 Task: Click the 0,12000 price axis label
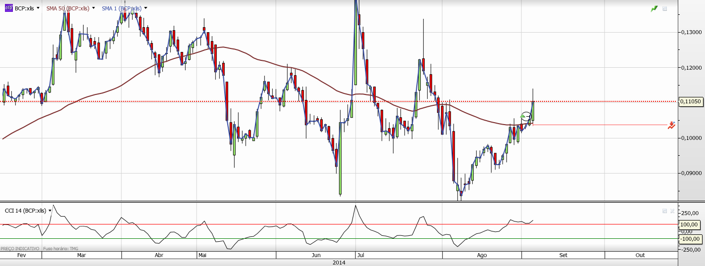pyautogui.click(x=691, y=67)
